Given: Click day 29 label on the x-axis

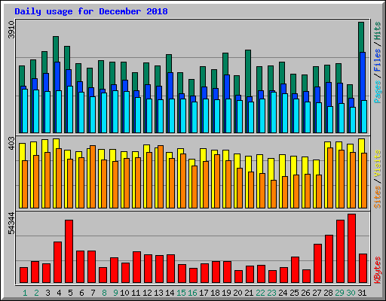Looking at the screenshot, I should click(x=339, y=293).
